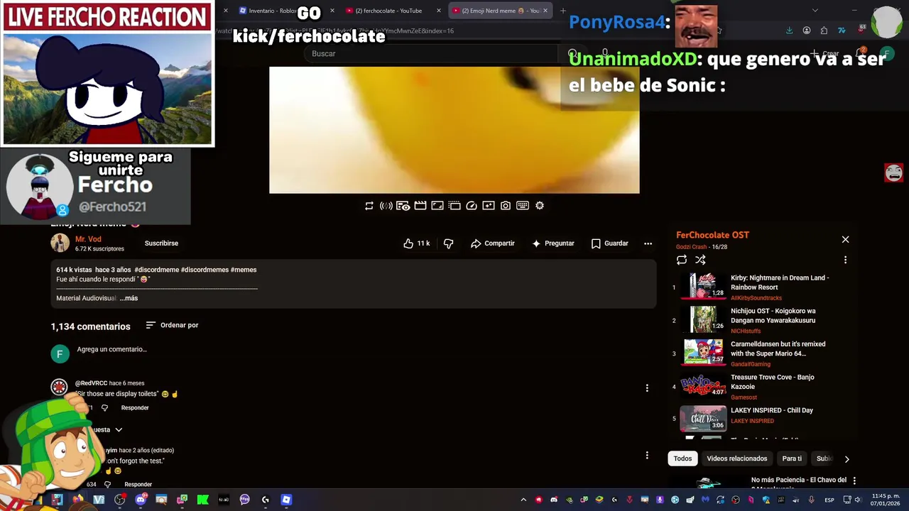The width and height of the screenshot is (909, 511).
Task: Open Discord from the taskbar
Action: 141,500
